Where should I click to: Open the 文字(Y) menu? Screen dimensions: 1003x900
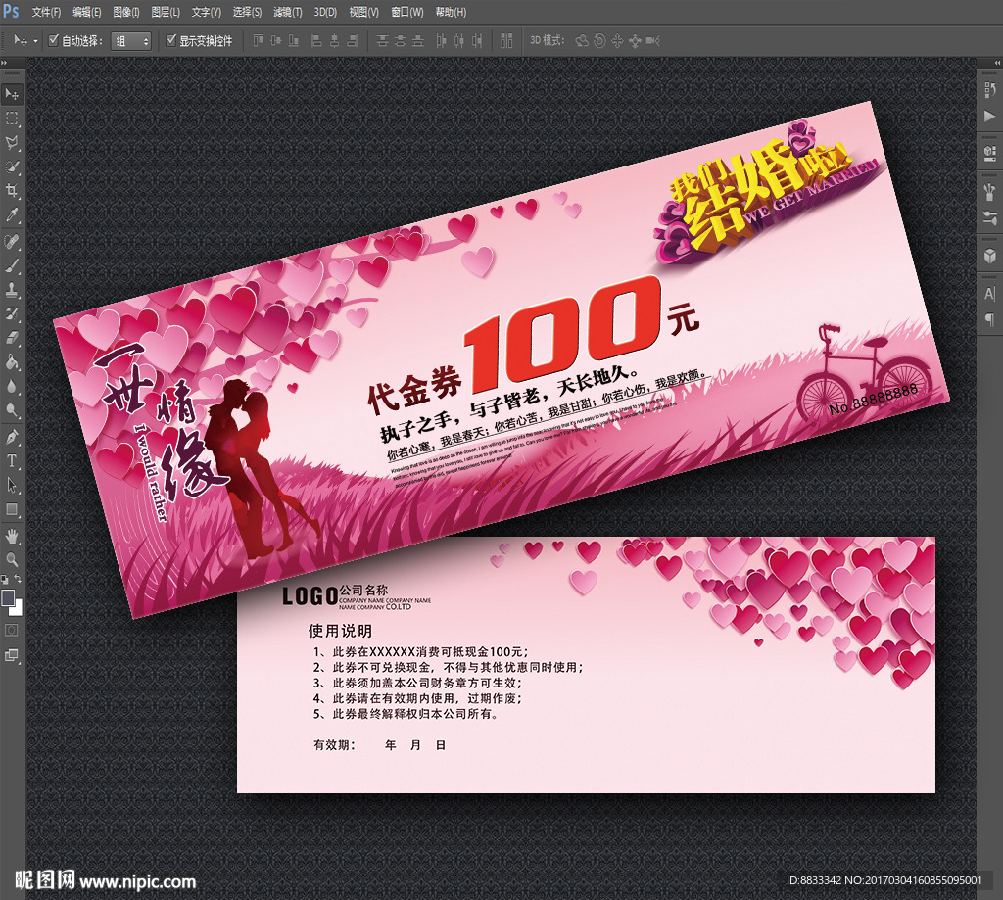[x=206, y=12]
